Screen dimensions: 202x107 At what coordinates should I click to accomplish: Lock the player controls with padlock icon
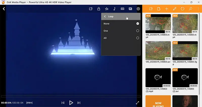tap(99, 9)
